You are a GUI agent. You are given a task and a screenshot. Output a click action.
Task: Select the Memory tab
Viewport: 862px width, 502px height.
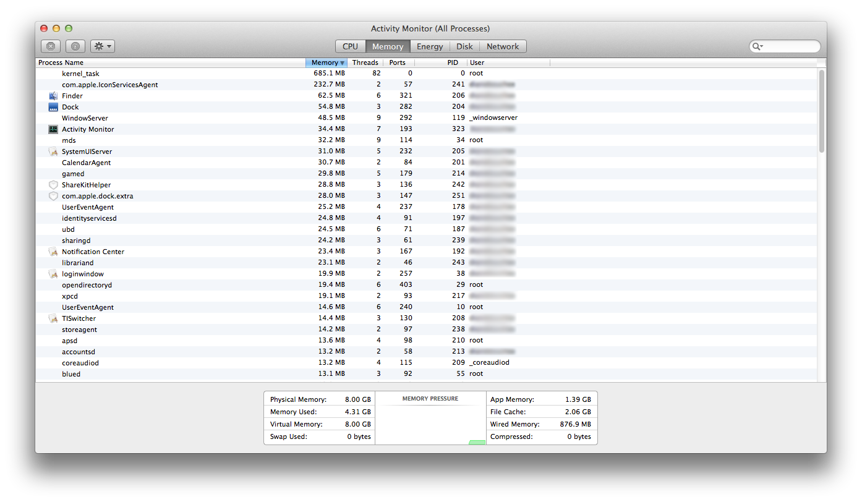pos(388,46)
